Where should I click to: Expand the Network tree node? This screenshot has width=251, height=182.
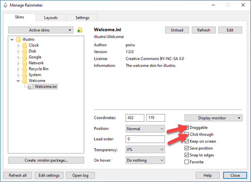coord(18,63)
